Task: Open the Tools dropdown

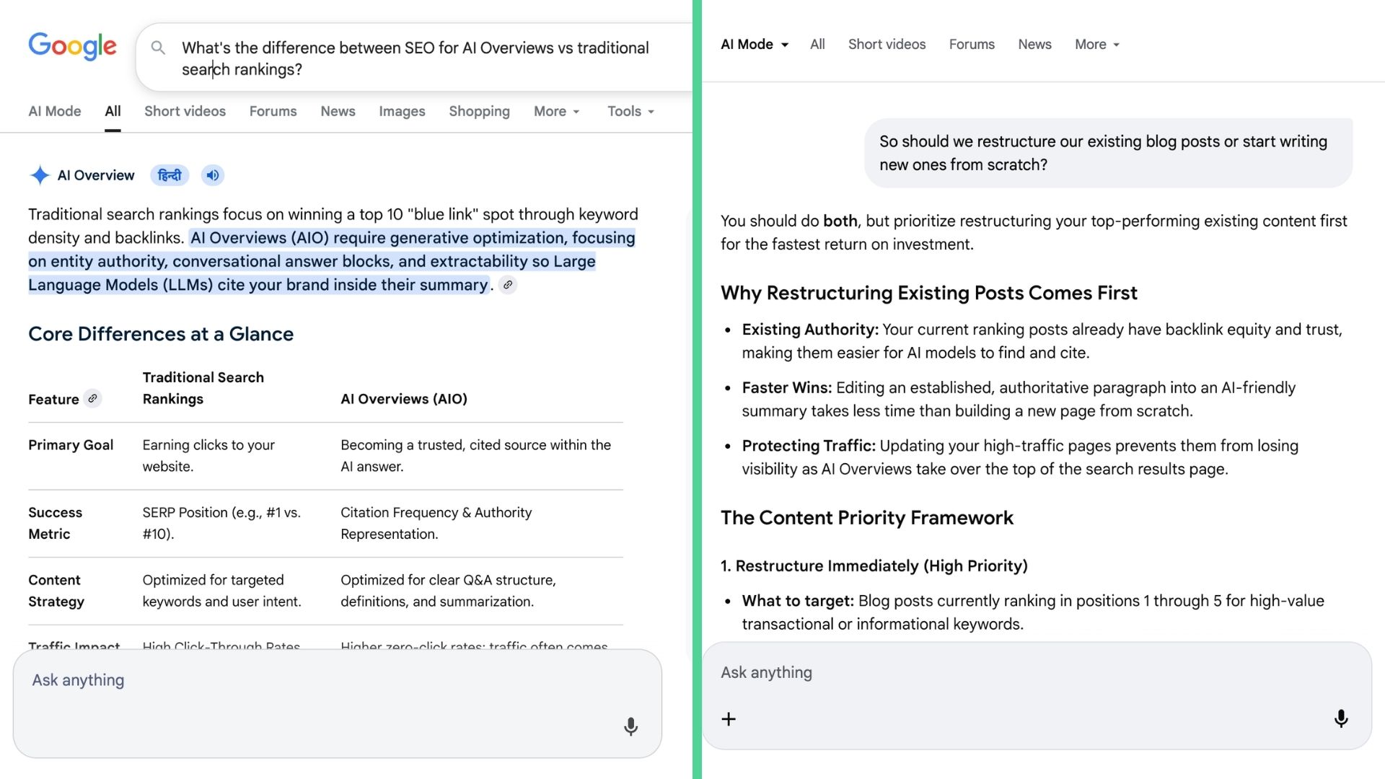Action: [x=630, y=111]
